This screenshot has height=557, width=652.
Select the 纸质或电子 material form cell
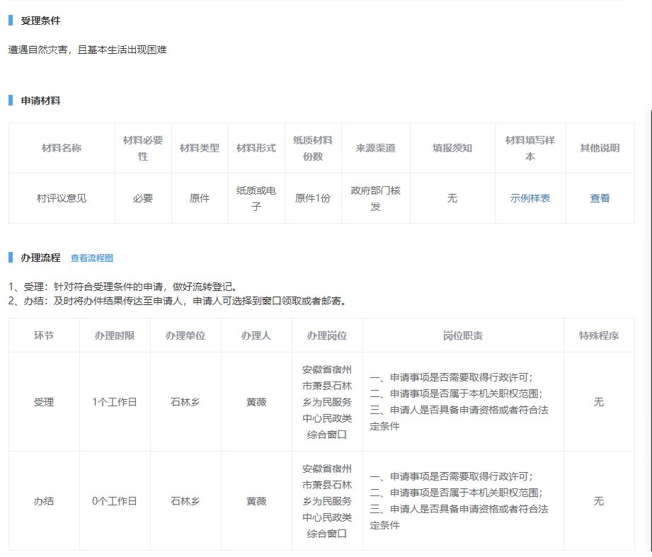coord(256,198)
